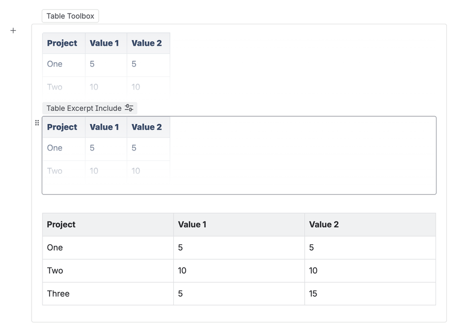Click the "One" cell inside the Excerpt Include box
Viewport: 457px width, 333px height.
(55, 148)
